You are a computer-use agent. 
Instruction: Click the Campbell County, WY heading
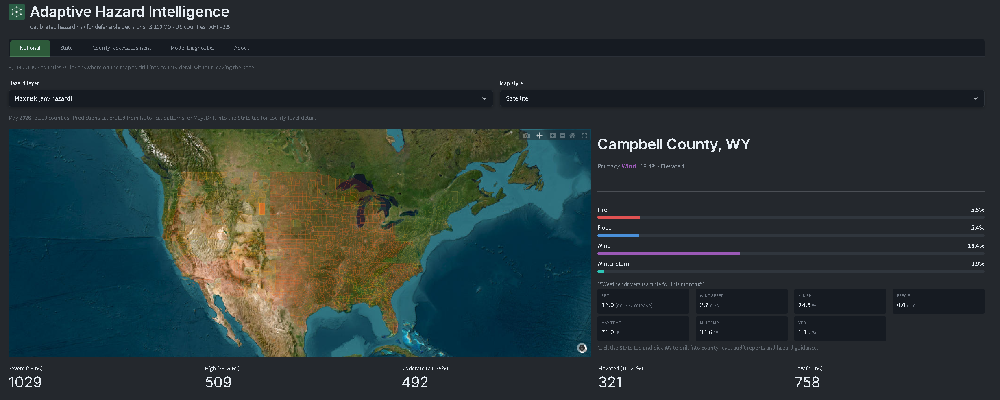click(674, 144)
